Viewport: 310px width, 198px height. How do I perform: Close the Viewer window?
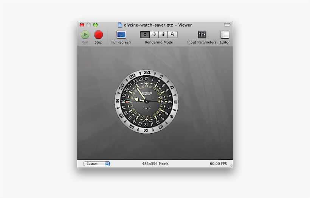82,25
